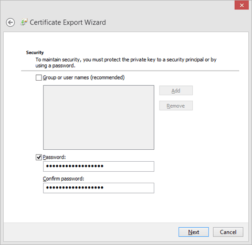Click the security description paragraph text
The image size is (252, 245).
coord(126,63)
